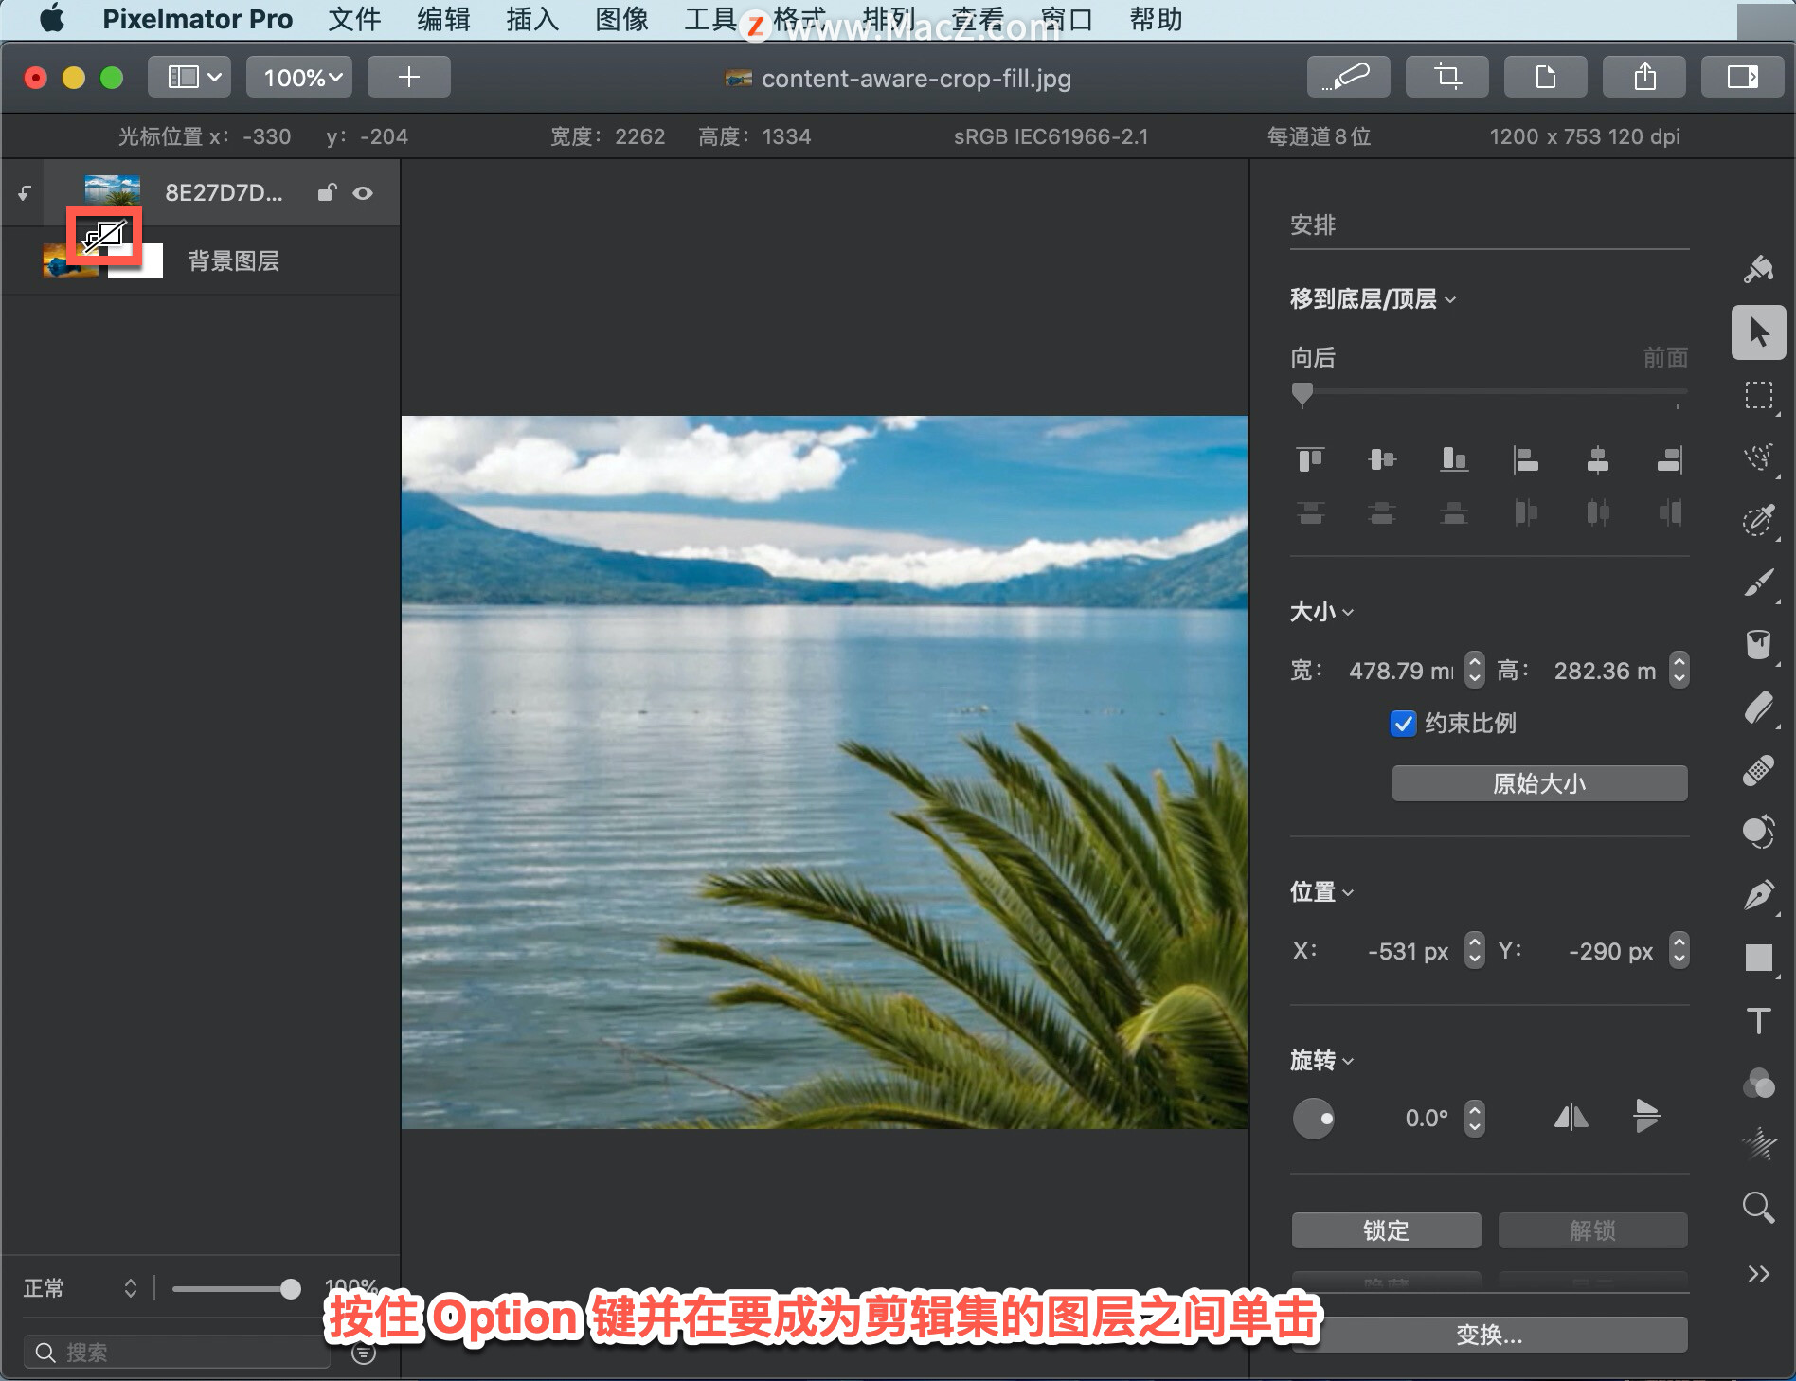Click the rotation angle dial
Screen dimensions: 1796x1381
[x=1314, y=1119]
